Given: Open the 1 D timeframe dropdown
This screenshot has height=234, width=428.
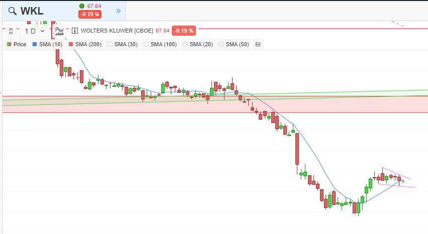Looking at the screenshot, I should [x=34, y=31].
